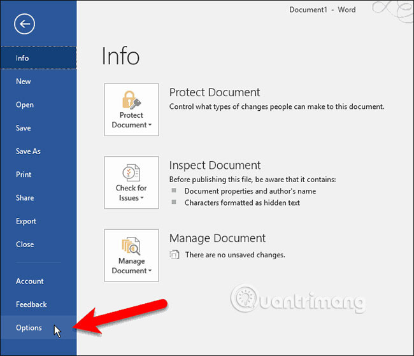Click Save in the left menu
The height and width of the screenshot is (356, 414).
click(24, 128)
